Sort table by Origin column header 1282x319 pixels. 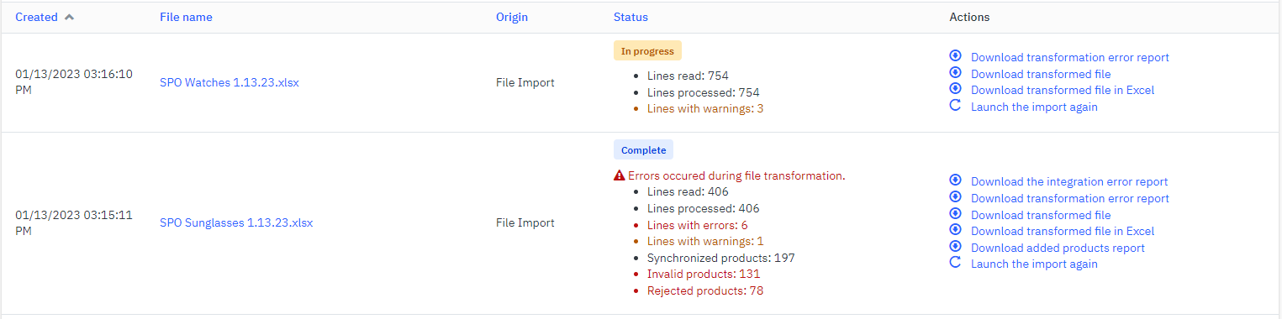512,17
